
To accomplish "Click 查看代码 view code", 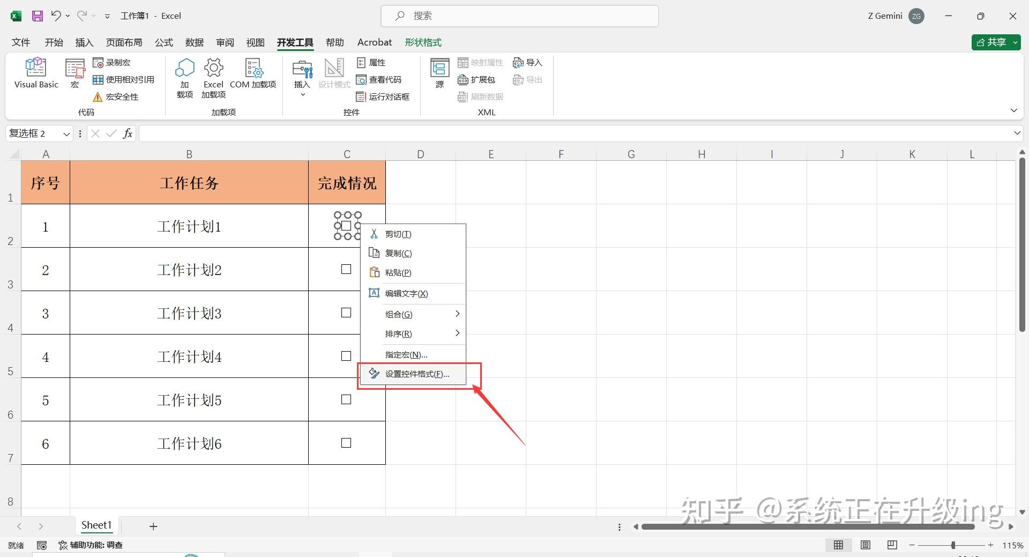I will (x=379, y=80).
